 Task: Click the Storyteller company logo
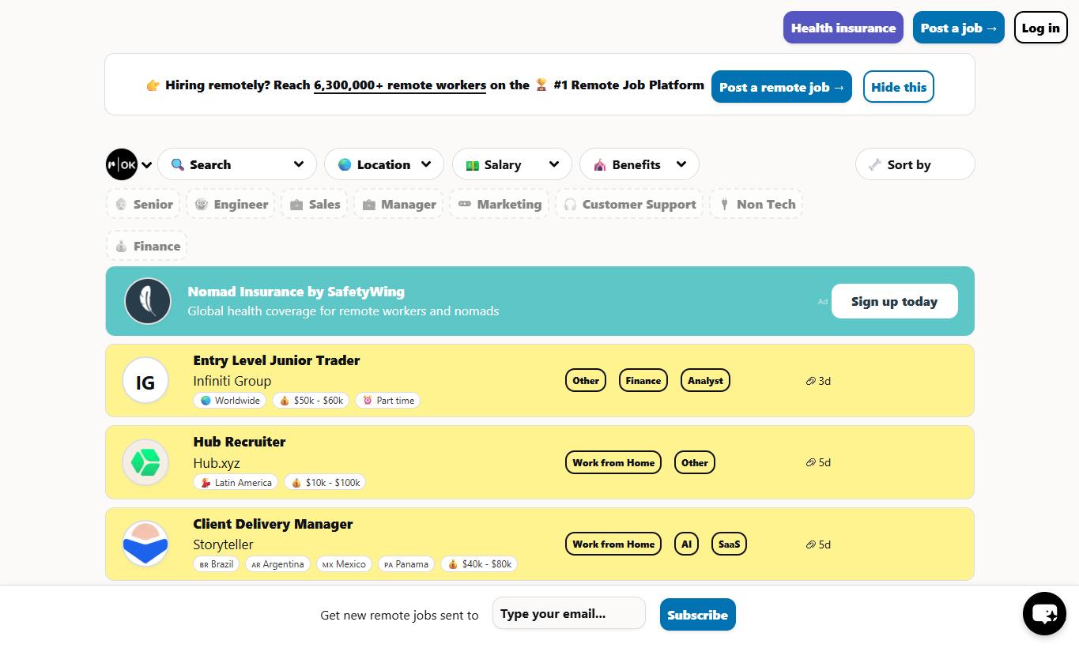click(x=145, y=544)
